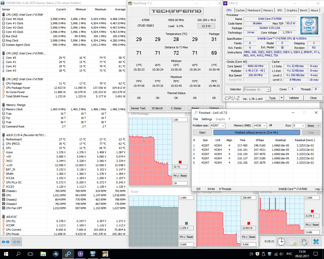Click LinX progress bar showing Finished without errors
Image resolution: width=324 pixels, height=259 pixels.
pos(257,133)
